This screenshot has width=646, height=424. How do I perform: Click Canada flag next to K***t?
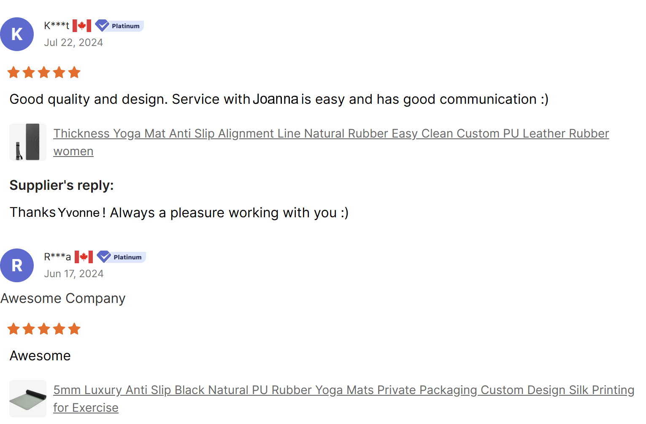point(82,26)
